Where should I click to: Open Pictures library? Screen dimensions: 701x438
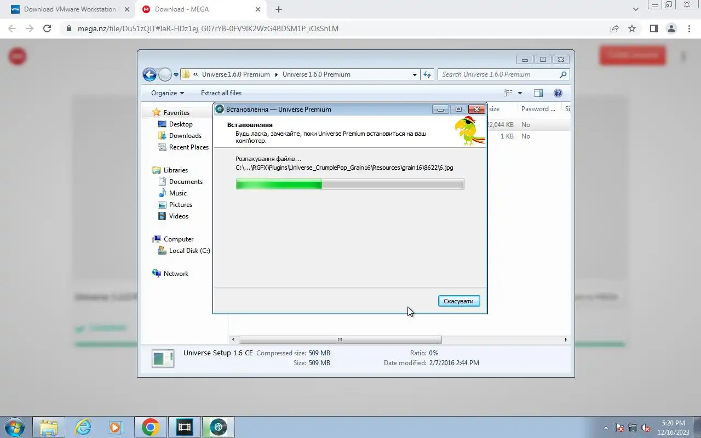click(180, 205)
